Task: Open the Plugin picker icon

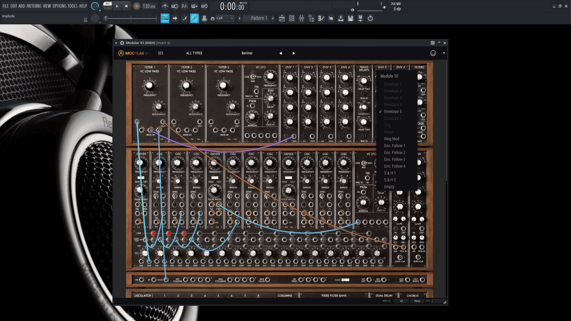Action: click(x=331, y=18)
